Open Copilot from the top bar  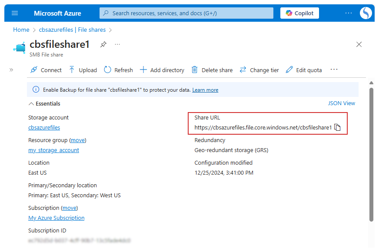click(x=299, y=13)
